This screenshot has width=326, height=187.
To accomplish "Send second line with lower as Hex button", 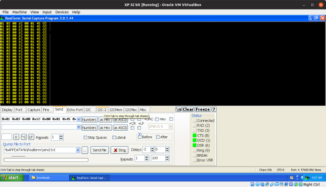I will pyautogui.click(x=105, y=128).
